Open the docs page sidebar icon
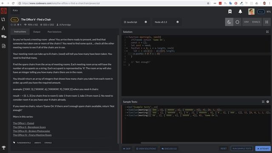 click(4, 46)
